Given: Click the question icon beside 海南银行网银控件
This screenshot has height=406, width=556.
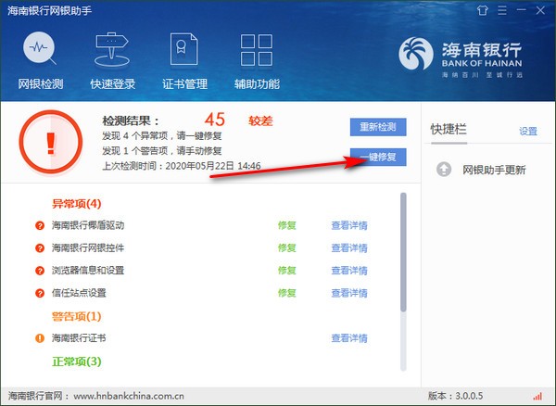Looking at the screenshot, I should pyautogui.click(x=40, y=247).
